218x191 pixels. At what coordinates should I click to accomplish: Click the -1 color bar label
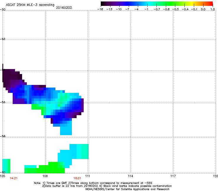tap(146, 9)
